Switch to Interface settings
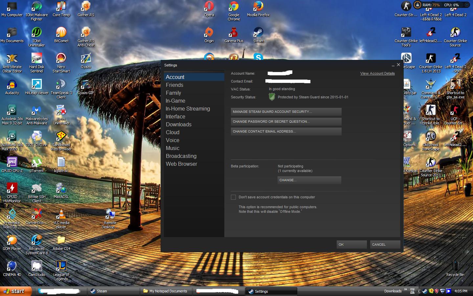The height and width of the screenshot is (296, 473). 194,116
